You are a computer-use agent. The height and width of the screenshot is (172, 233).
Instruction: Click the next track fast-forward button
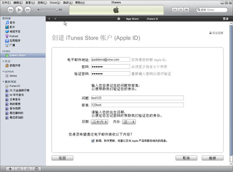pos(28,10)
